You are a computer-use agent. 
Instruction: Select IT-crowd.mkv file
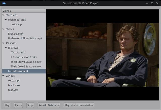click(18, 52)
